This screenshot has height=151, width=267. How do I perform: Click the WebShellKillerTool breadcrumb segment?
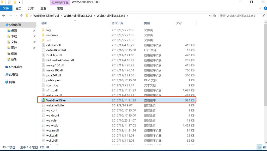46,16
